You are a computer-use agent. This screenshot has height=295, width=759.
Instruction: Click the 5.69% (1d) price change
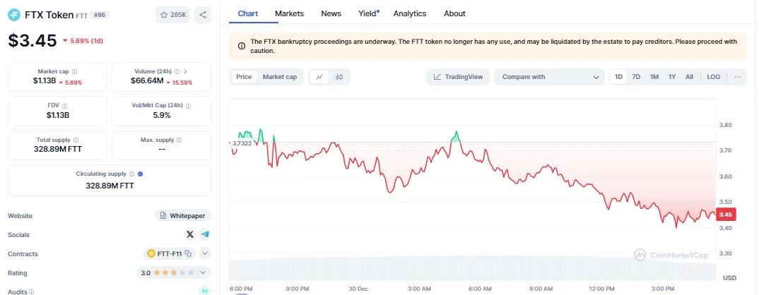(83, 41)
